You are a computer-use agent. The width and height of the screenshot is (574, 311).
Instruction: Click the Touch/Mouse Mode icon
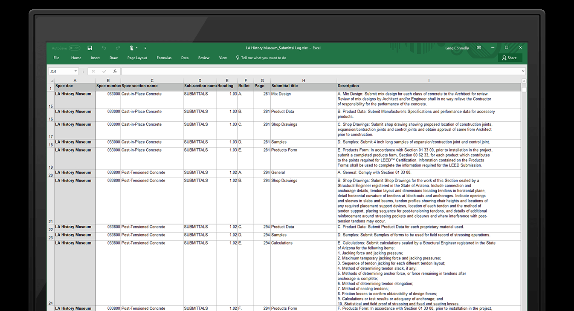(x=132, y=48)
